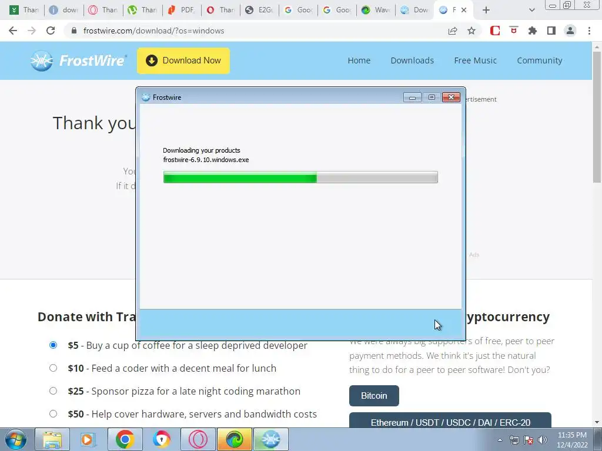The height and width of the screenshot is (451, 602).
Task: Click the browser forward arrow
Action: tap(32, 31)
